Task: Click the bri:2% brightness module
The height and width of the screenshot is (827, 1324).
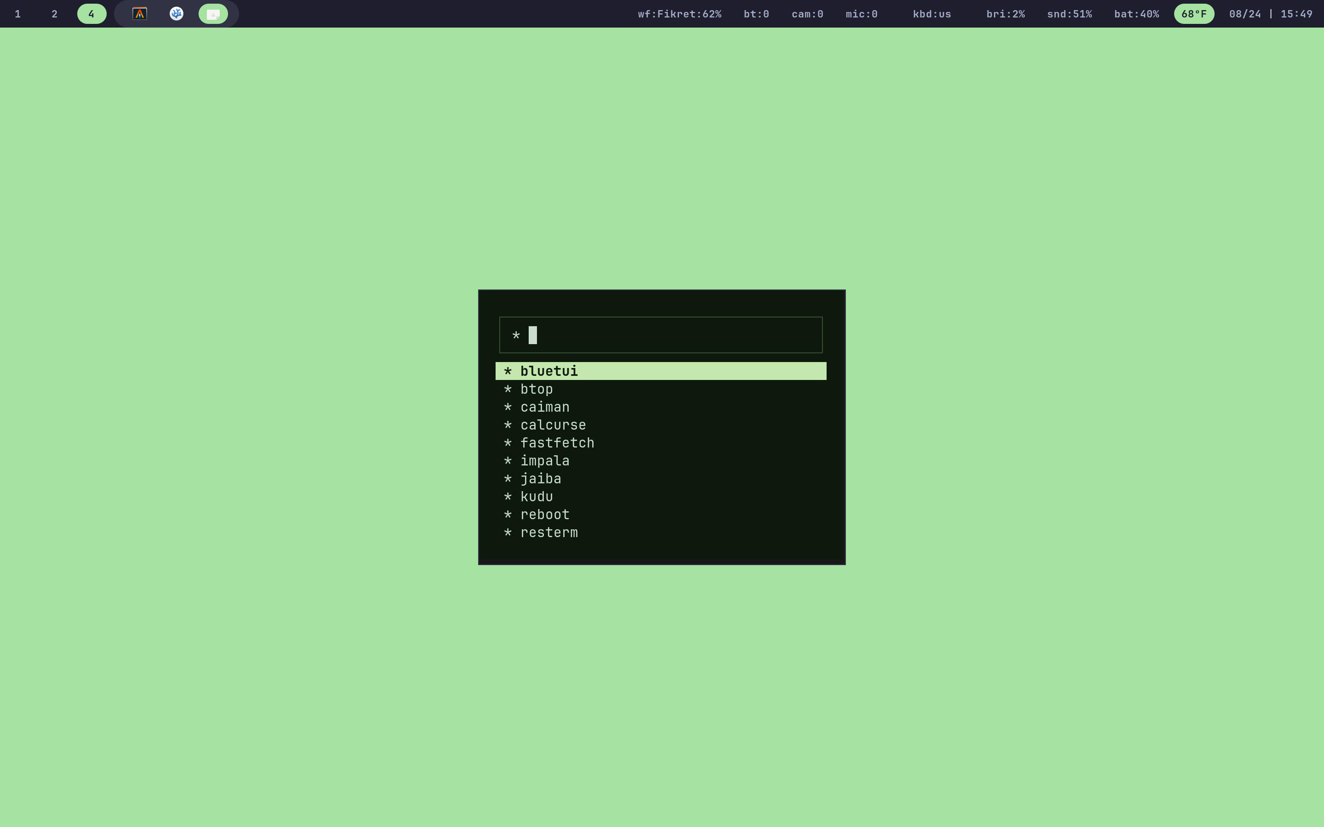Action: coord(1005,14)
